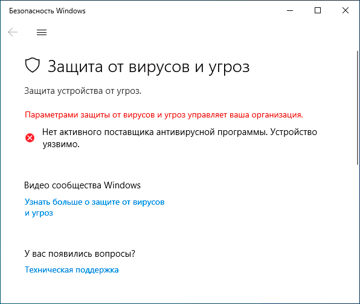The height and width of the screenshot is (304, 360).
Task: Click the 'Безопасность Windows' window title
Action: [x=47, y=11]
